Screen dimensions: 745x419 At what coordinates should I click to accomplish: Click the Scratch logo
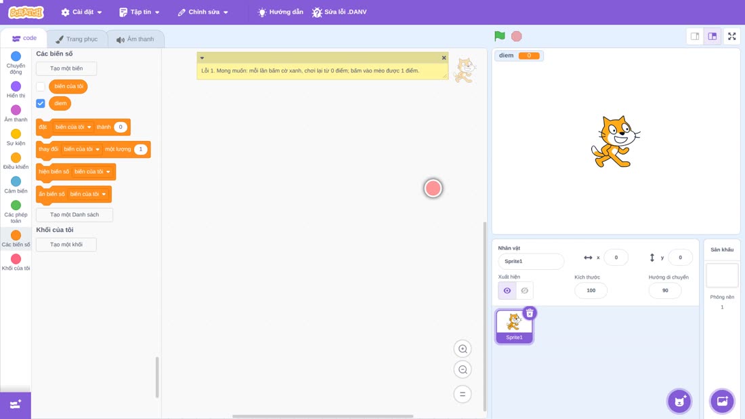(x=26, y=12)
